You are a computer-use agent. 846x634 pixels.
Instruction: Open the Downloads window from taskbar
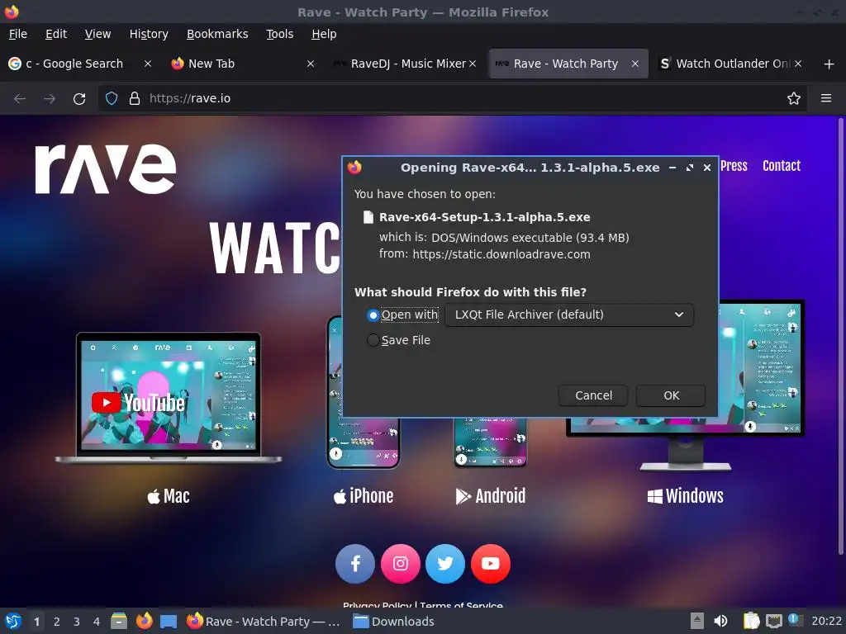click(394, 622)
